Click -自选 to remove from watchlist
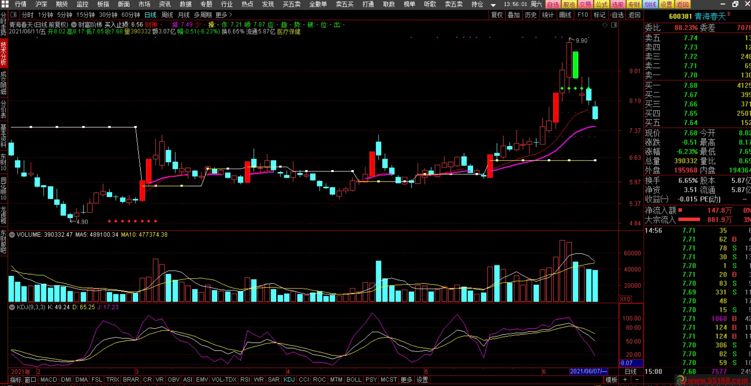The height and width of the screenshot is (386, 751). (617, 15)
